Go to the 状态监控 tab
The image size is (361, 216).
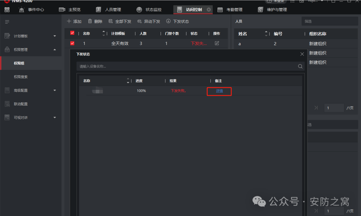[x=149, y=10]
